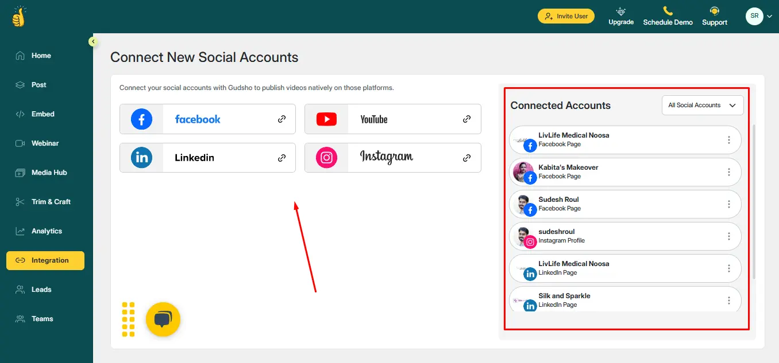Select the Integration sidebar item

pos(46,260)
